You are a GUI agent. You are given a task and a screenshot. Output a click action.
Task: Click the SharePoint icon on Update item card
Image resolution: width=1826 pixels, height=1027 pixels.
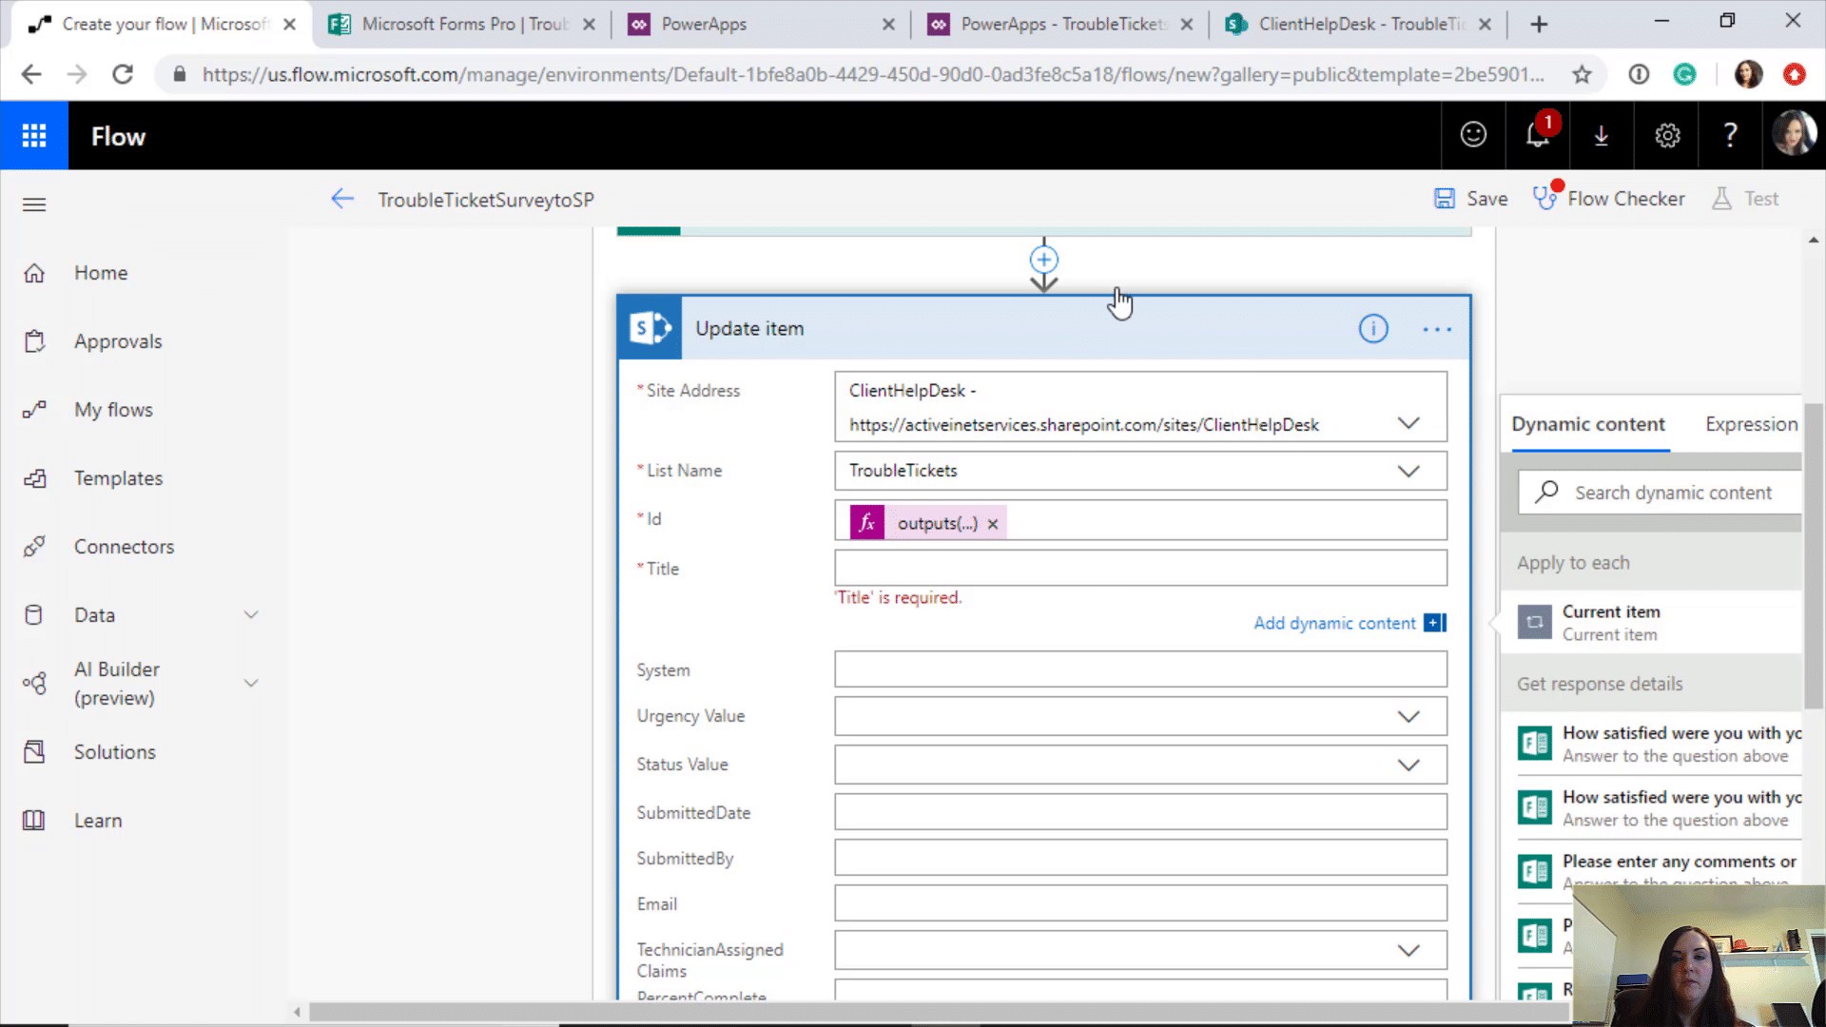pyautogui.click(x=650, y=328)
